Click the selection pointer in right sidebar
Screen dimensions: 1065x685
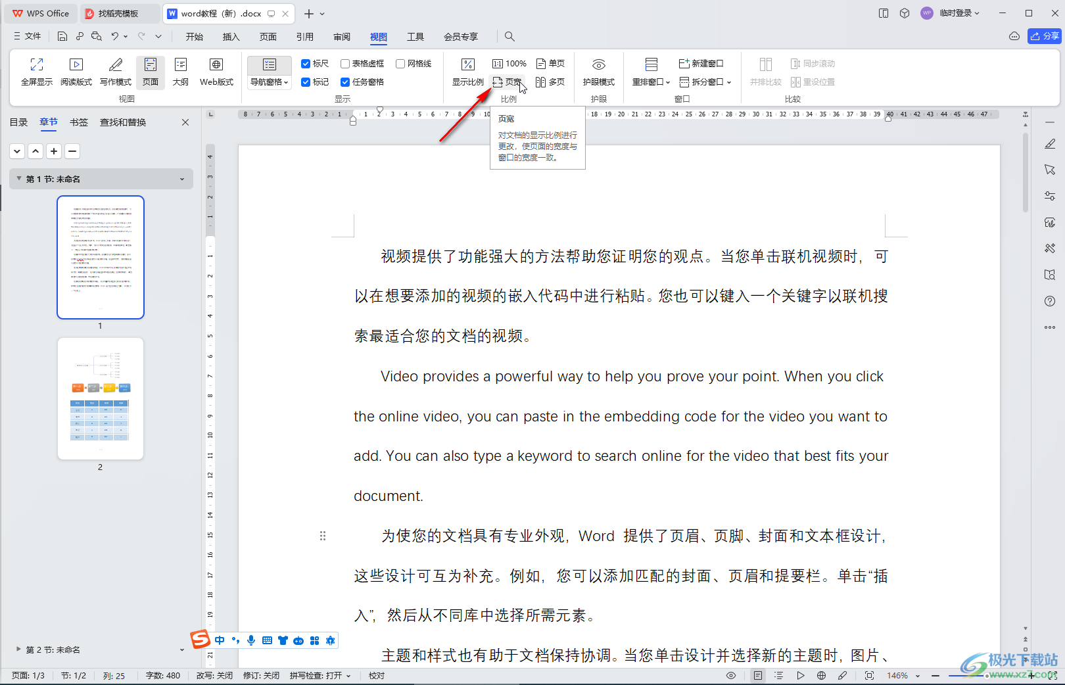click(1050, 170)
